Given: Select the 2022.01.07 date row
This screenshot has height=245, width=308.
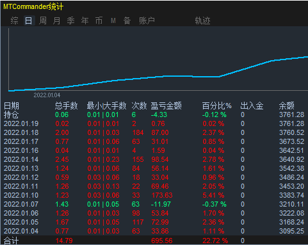Looking at the screenshot, I should point(21,204).
